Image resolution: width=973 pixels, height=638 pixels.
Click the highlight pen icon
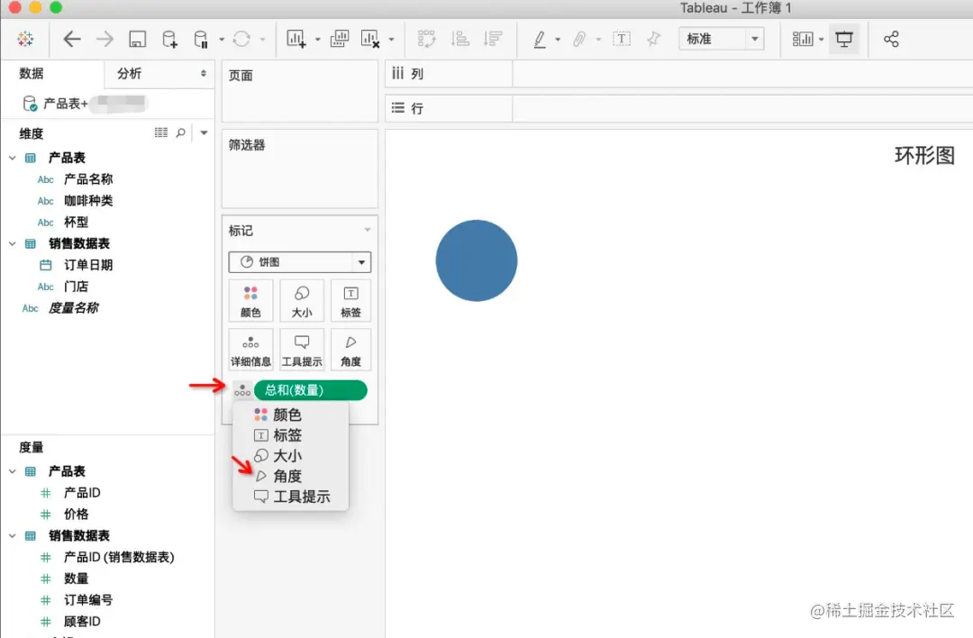540,39
